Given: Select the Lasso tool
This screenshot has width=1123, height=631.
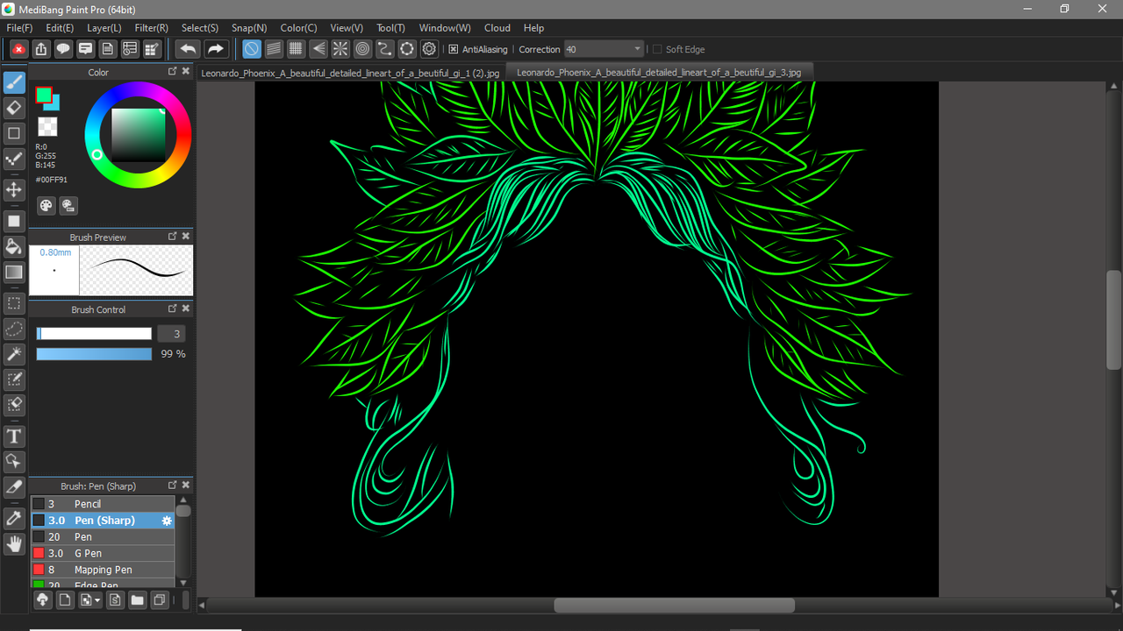Looking at the screenshot, I should [14, 329].
